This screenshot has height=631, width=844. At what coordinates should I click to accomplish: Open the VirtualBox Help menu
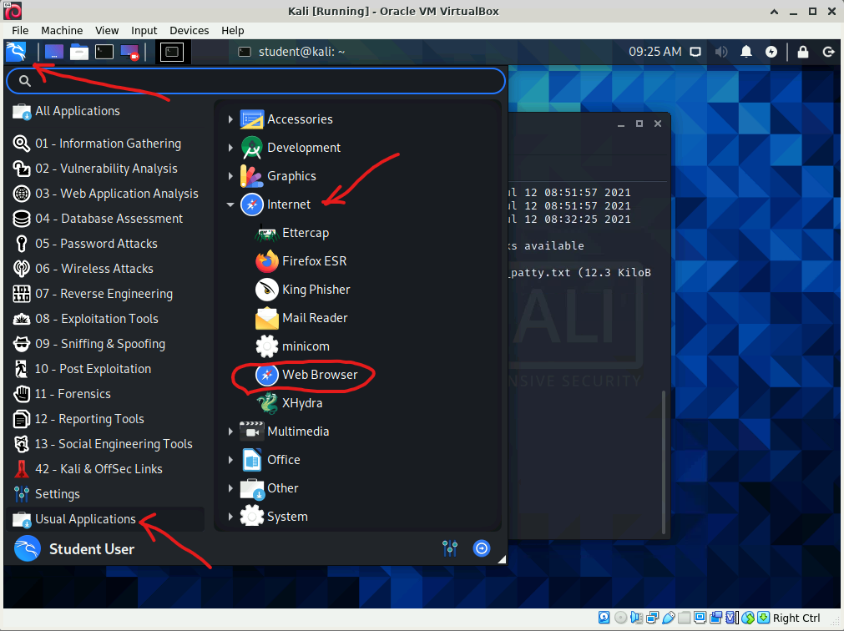pyautogui.click(x=233, y=31)
